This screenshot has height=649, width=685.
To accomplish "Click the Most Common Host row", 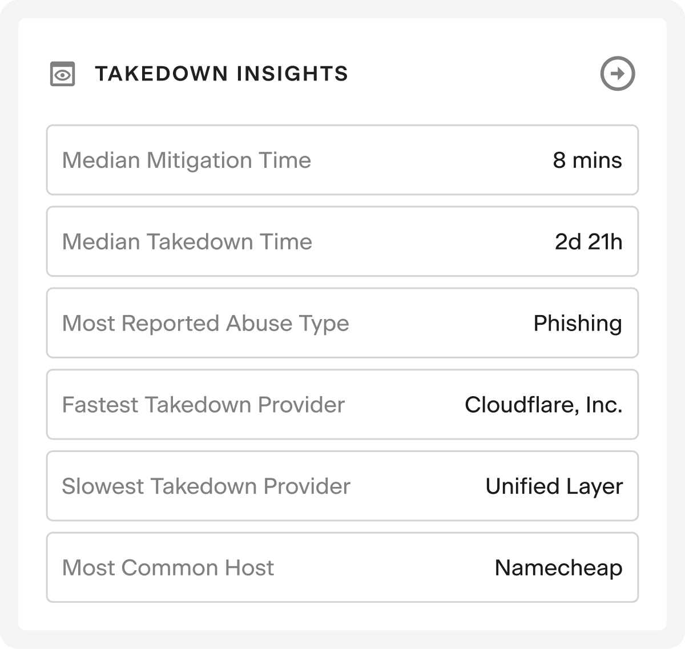I will click(x=342, y=567).
